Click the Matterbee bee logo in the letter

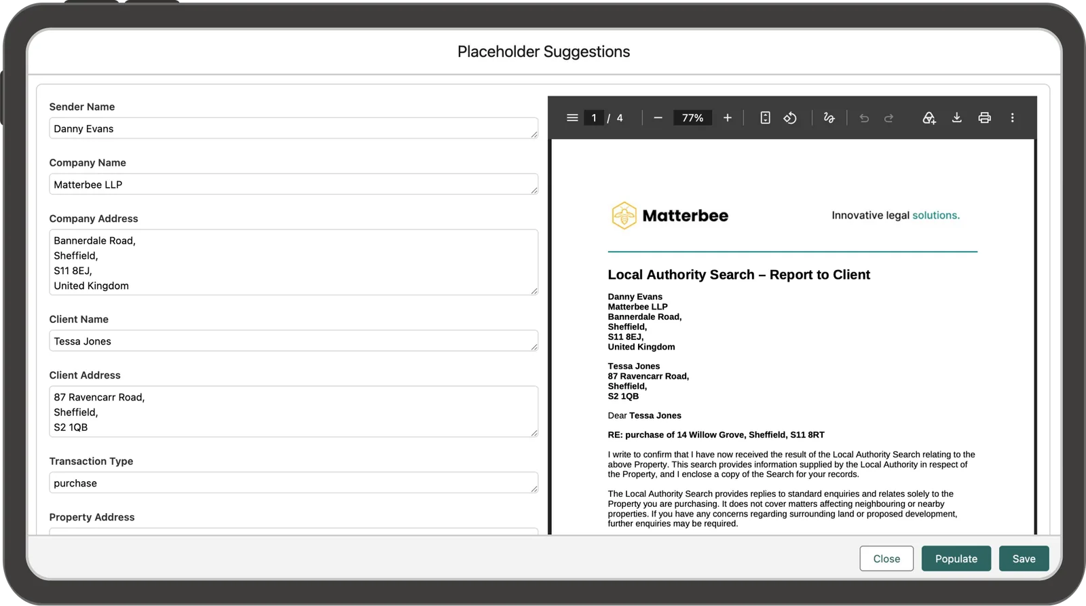pyautogui.click(x=624, y=216)
